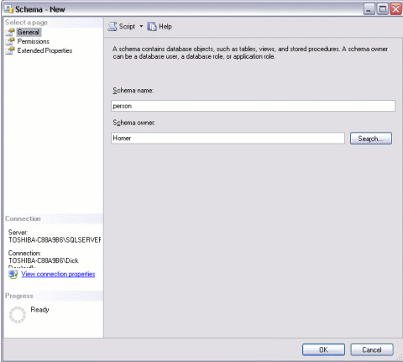403x362 pixels.
Task: Click the Ready progress spinner
Action: tap(18, 315)
